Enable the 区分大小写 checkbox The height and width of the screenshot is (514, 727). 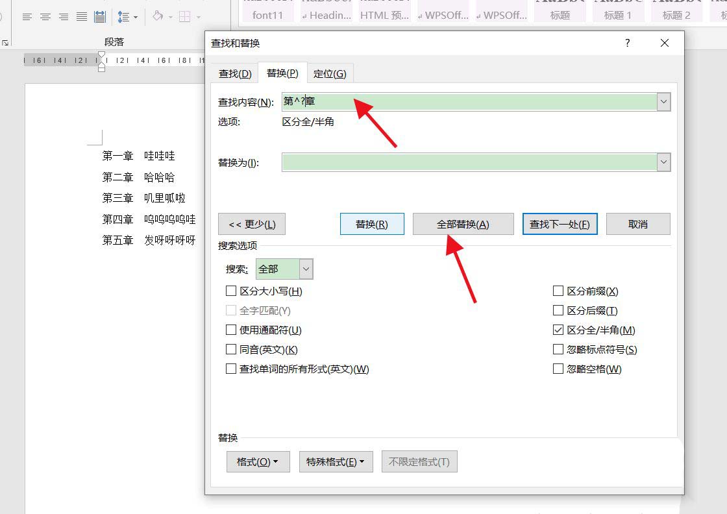231,291
